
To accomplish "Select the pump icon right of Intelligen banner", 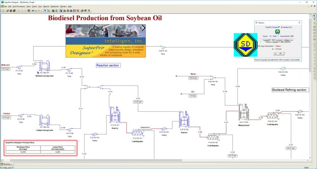I will tap(163, 48).
